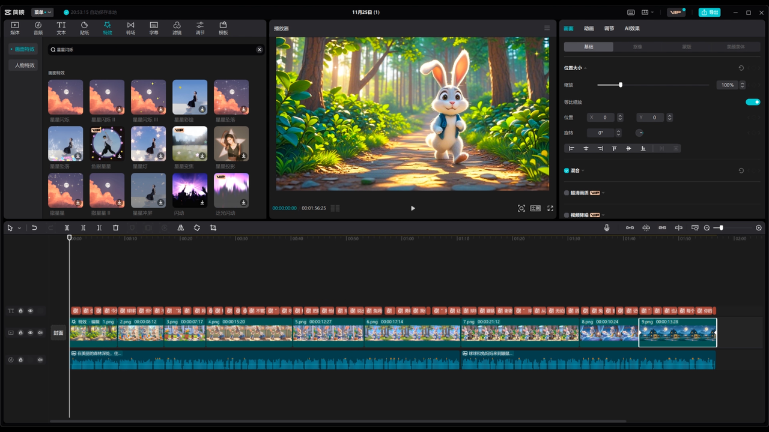Open the 滤镜 (Filters) panel
769x432 pixels.
coord(177,28)
